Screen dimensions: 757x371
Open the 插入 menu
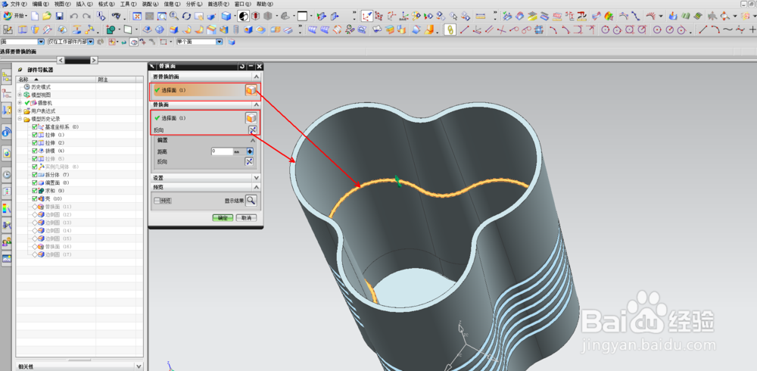point(84,3)
